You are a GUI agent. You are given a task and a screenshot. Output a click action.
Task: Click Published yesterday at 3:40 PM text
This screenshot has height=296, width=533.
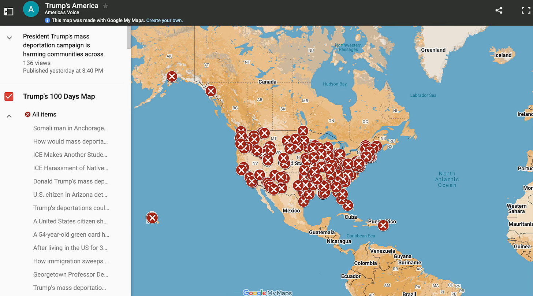[x=63, y=71]
